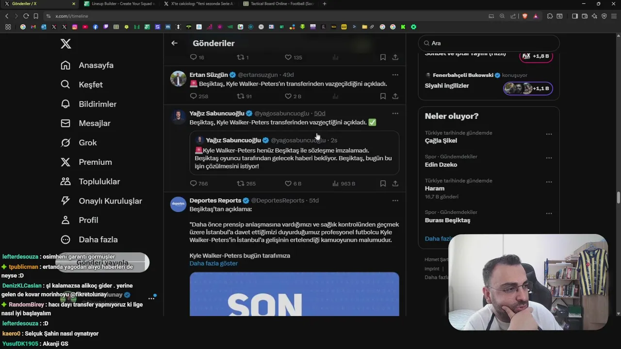621x349 pixels.
Task: Open @yagosabuncuoglu handle link
Action: point(282,113)
